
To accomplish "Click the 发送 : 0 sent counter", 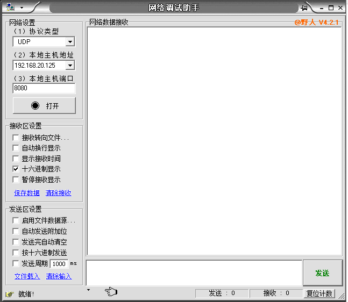I will 222,293.
